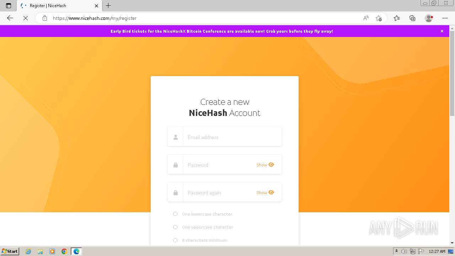This screenshot has height=256, width=455.
Task: Open the Windows Start menu
Action: tap(10, 251)
